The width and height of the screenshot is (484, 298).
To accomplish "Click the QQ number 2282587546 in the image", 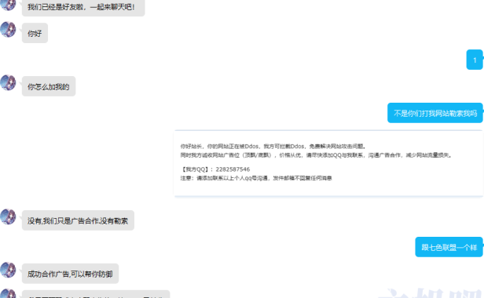I will 233,169.
